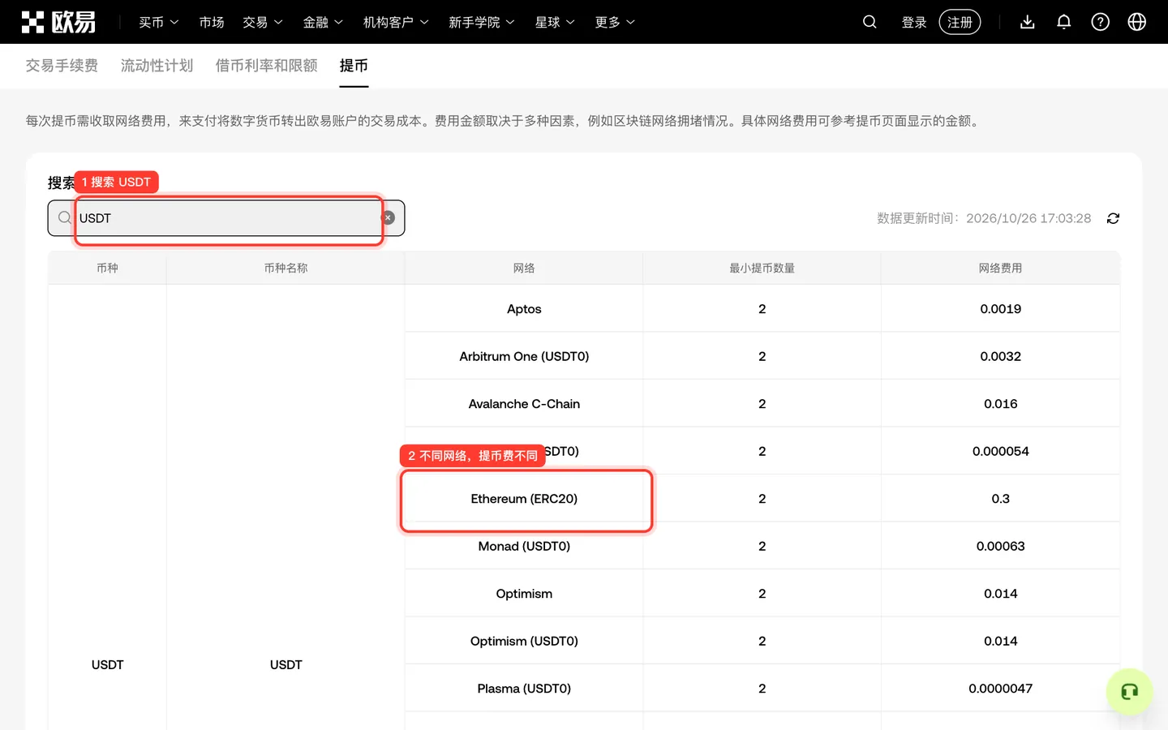Click the 0.3 network fee value
Viewport: 1168px width, 730px height.
1000,499
